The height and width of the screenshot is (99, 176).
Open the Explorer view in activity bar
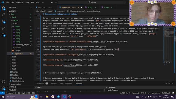pyautogui.click(x=3, y=8)
